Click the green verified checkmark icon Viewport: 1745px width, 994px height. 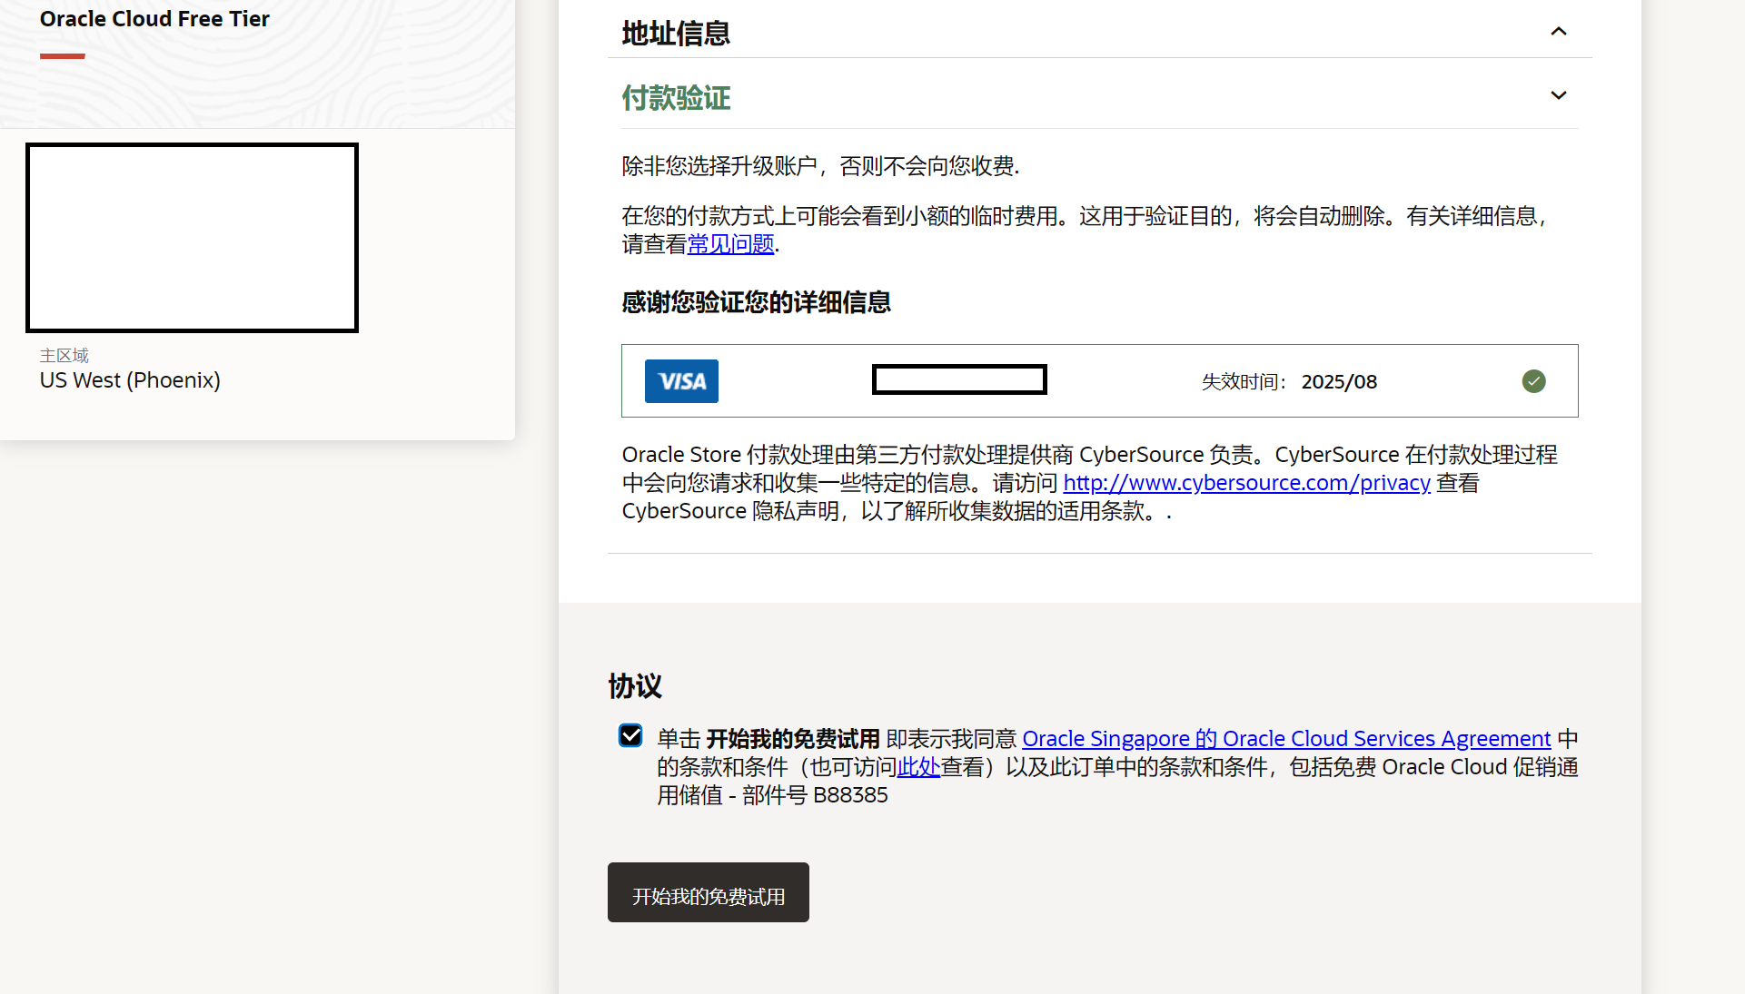(1533, 381)
